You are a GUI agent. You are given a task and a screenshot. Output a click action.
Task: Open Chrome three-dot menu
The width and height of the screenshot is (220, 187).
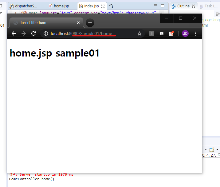pyautogui.click(x=195, y=33)
